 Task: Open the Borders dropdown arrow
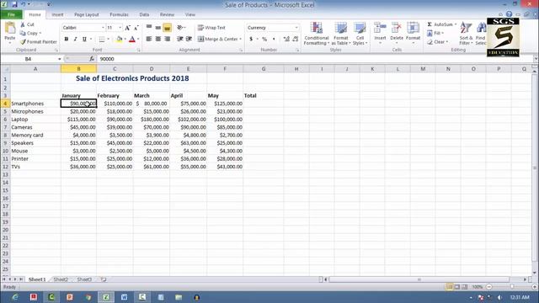click(x=108, y=40)
